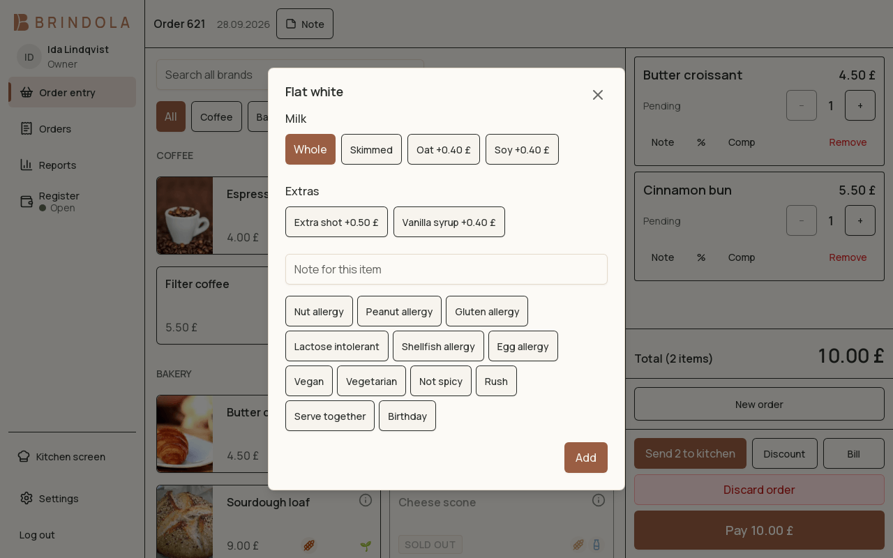Open the Discount option

[x=785, y=453]
